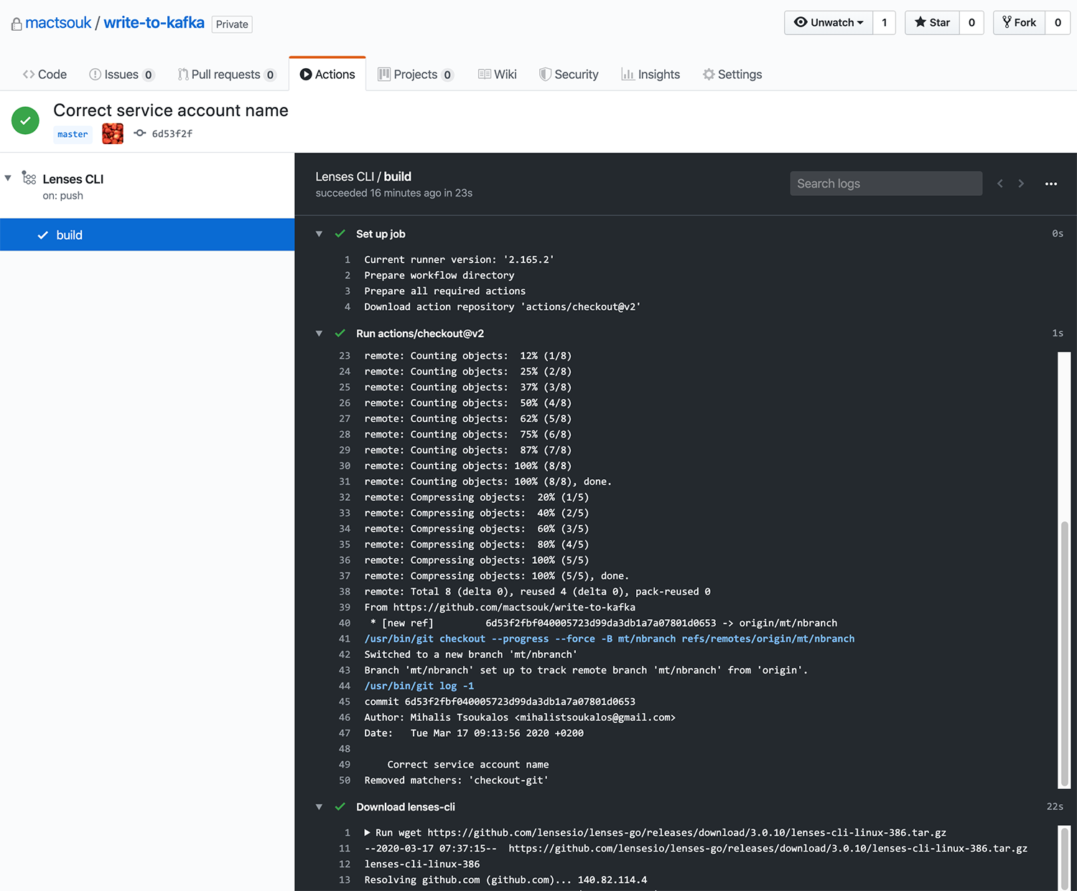Go to previous log search result
The width and height of the screenshot is (1077, 891).
tap(999, 184)
